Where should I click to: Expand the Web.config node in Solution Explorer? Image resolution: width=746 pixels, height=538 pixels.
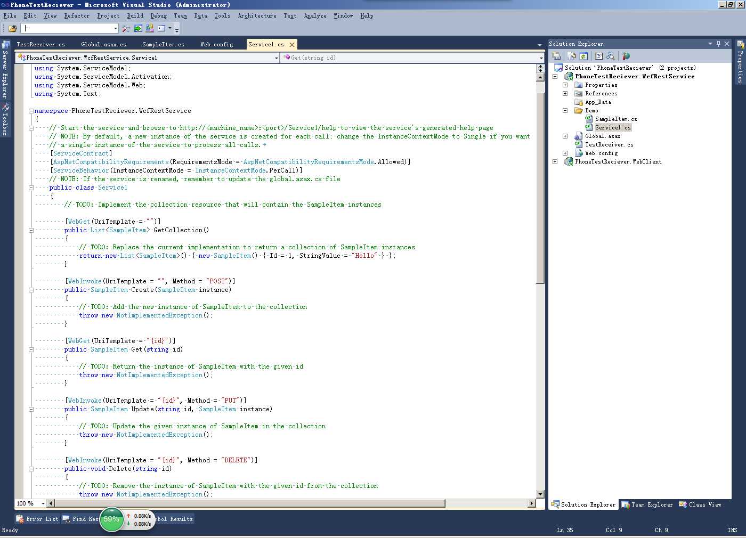point(565,153)
